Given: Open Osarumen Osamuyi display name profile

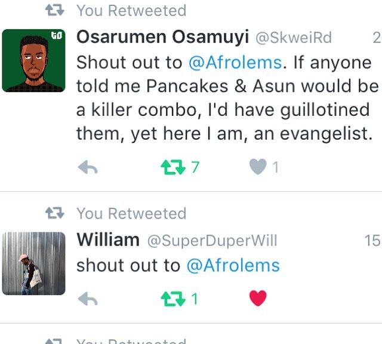Looking at the screenshot, I should point(162,37).
